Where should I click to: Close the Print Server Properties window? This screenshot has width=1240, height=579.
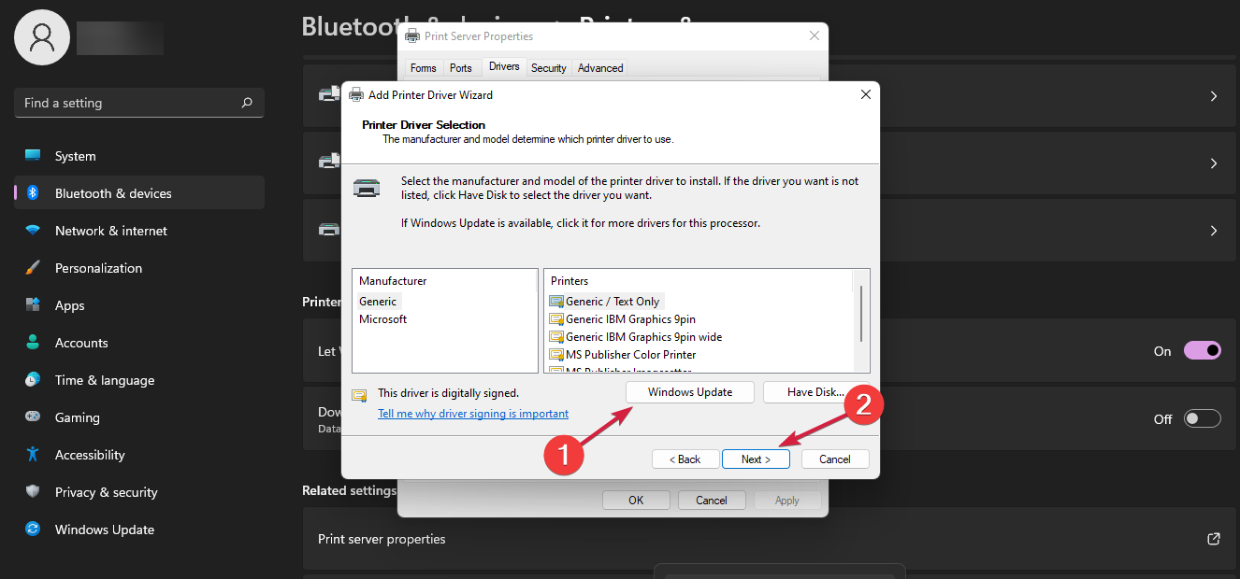tap(815, 36)
